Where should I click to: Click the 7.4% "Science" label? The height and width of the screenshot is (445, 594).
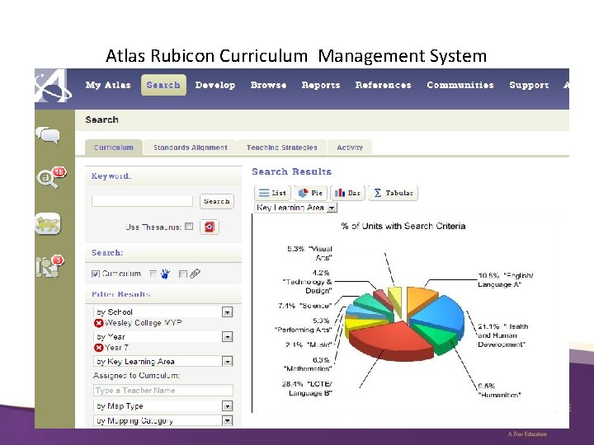[x=304, y=306]
